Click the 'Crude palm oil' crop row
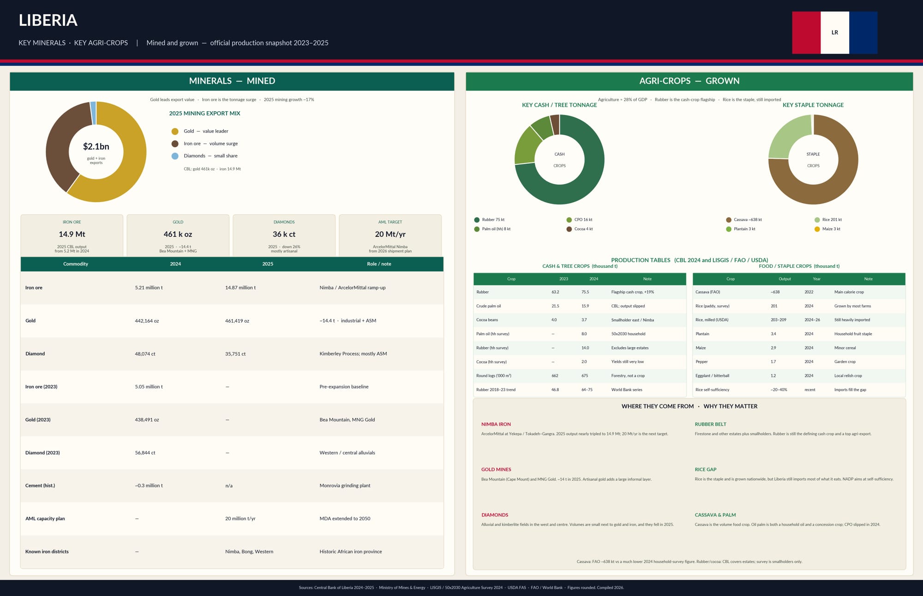The width and height of the screenshot is (923, 596). click(580, 306)
